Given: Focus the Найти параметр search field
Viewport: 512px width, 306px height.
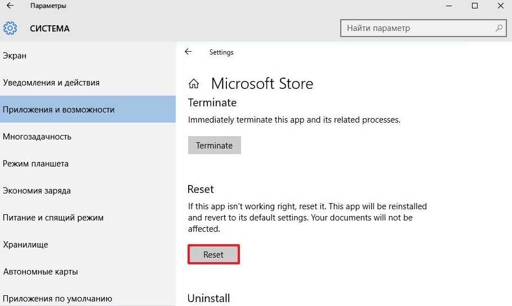Looking at the screenshot, I should tap(423, 28).
